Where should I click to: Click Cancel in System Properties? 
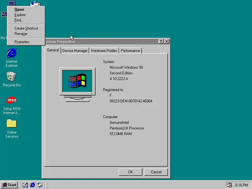point(156,172)
